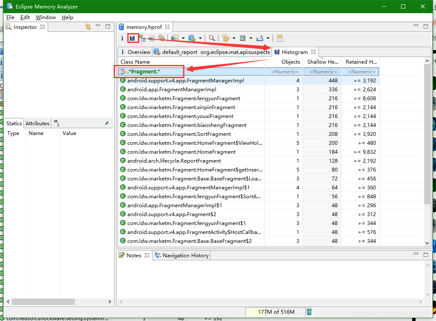Minimize the Notes panel
This screenshot has height=321, width=436.
pos(416,253)
